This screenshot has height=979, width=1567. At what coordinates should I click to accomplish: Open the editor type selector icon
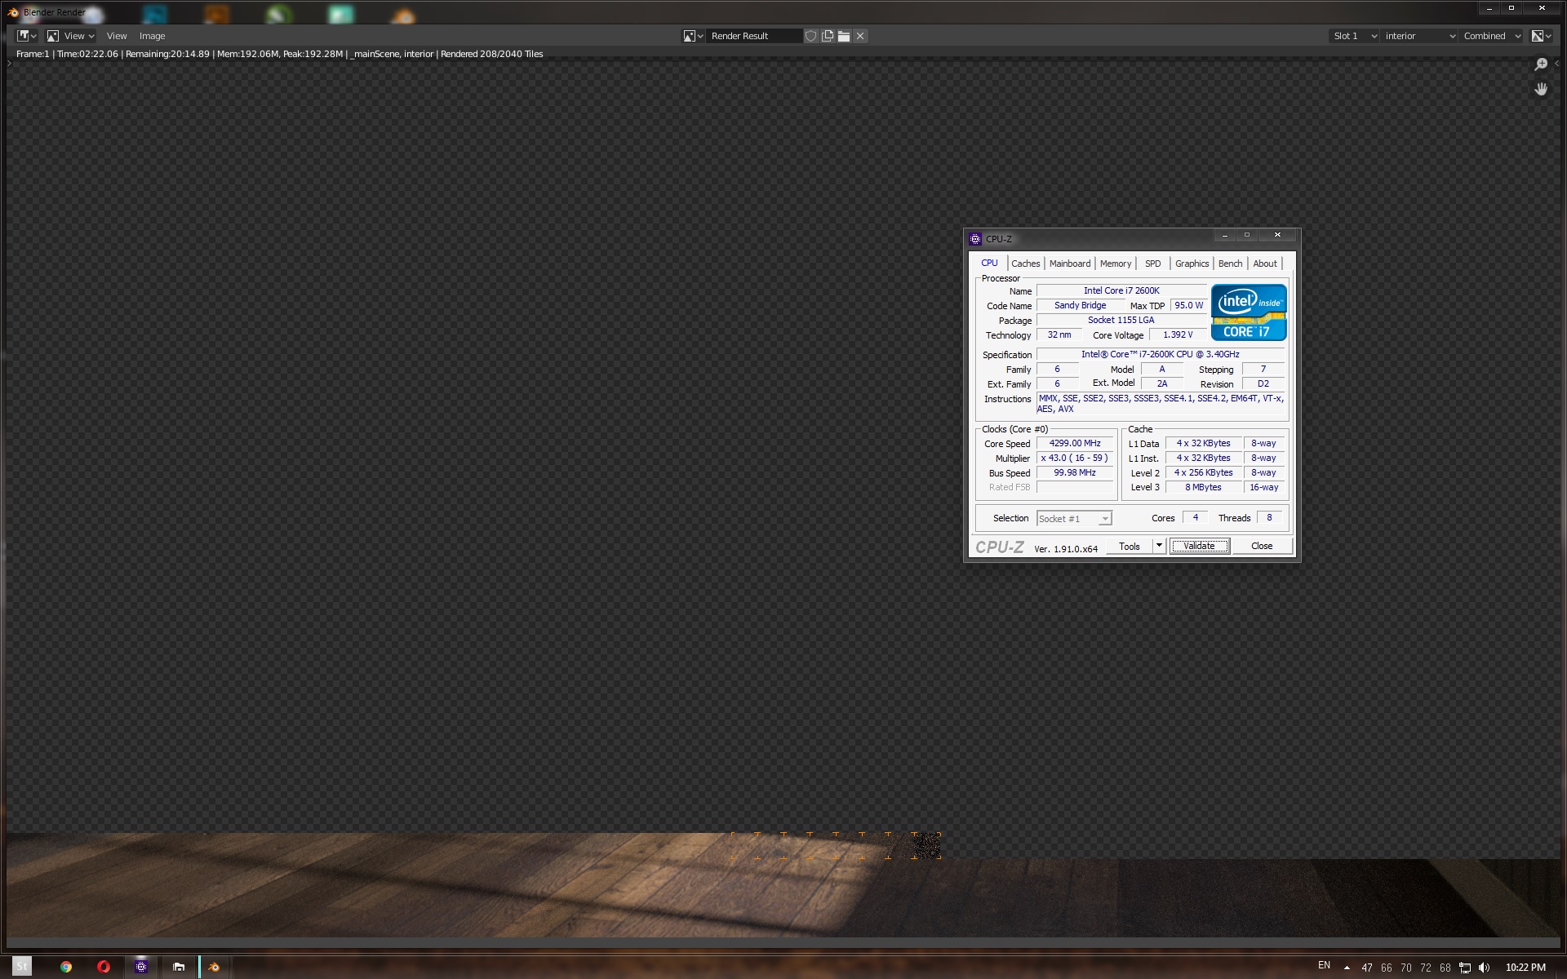26,36
